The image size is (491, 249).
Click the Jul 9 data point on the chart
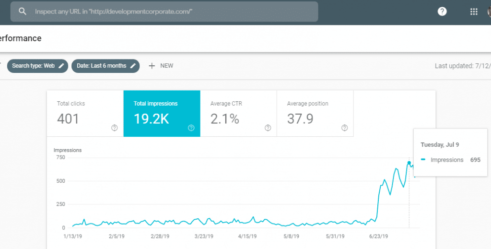tap(409, 163)
